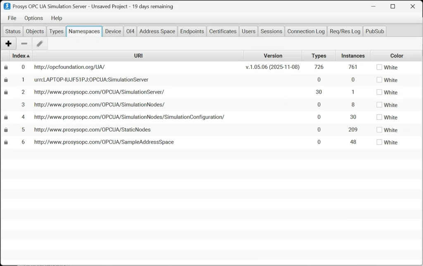This screenshot has height=266, width=423.
Task: Toggle White checkbox for SimulationNodes row
Action: 379,105
